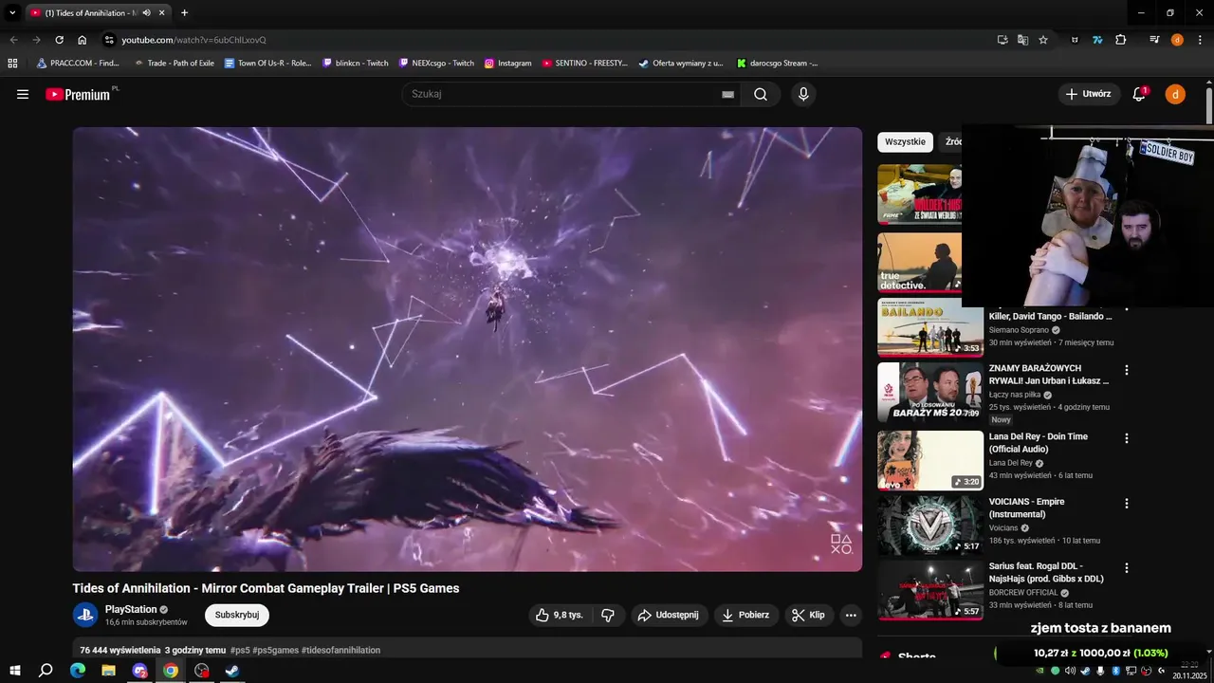This screenshot has height=683, width=1214.
Task: Open Town Of Us-R bookmark
Action: coord(267,63)
